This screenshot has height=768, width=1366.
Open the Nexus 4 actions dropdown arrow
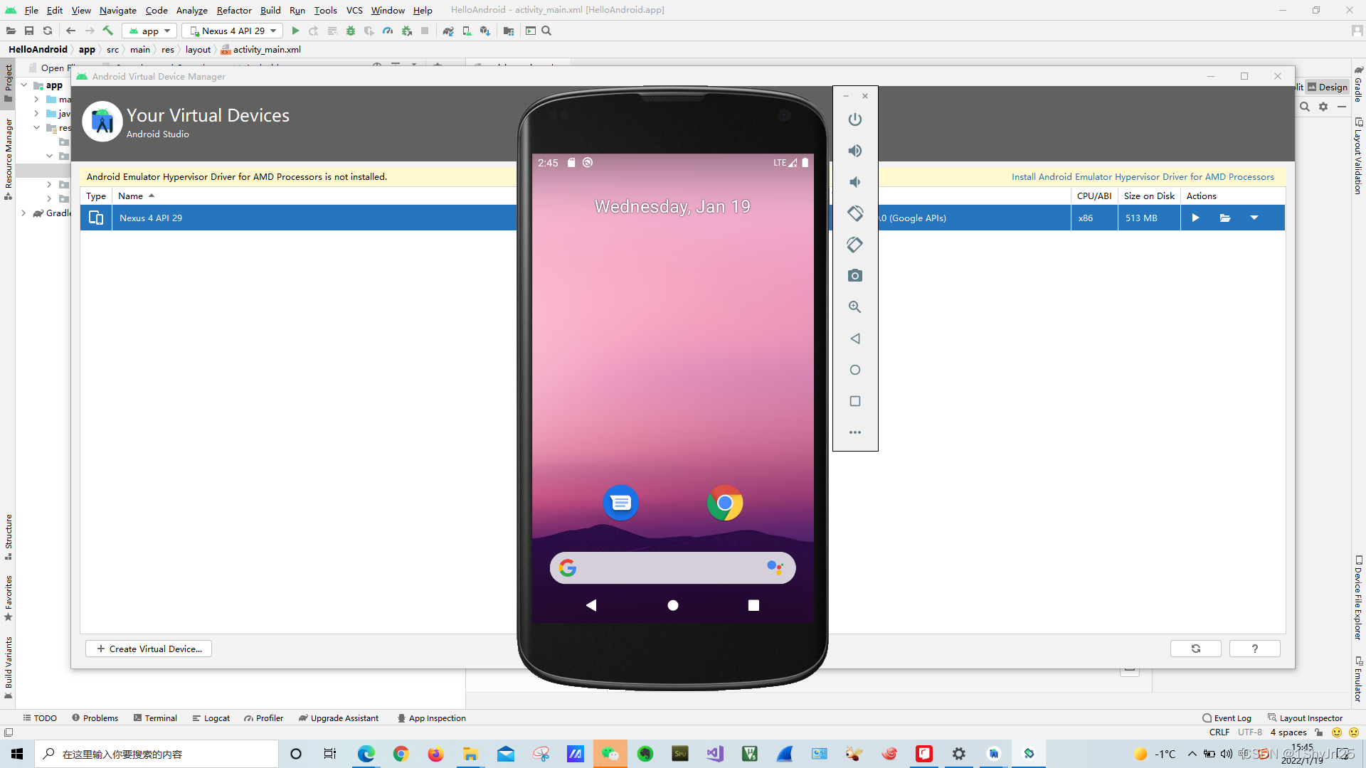point(1254,218)
